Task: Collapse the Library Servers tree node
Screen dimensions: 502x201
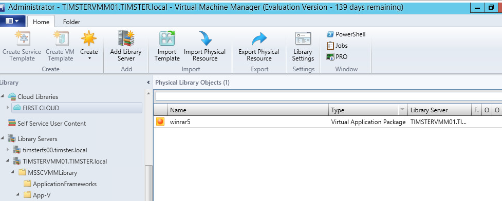Action: click(3, 138)
